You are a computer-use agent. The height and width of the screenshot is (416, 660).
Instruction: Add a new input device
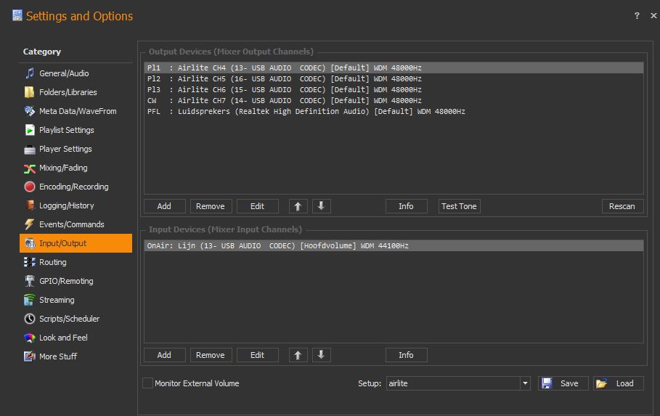tap(164, 355)
